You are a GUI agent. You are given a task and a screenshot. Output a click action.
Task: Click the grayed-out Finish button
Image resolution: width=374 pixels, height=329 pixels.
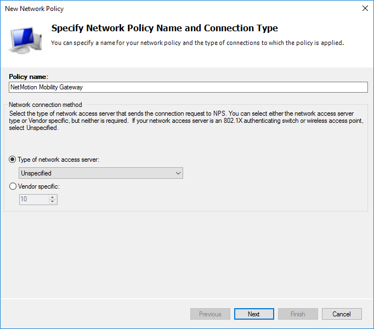298,314
